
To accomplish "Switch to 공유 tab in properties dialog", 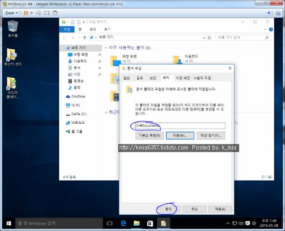I will point(140,78).
